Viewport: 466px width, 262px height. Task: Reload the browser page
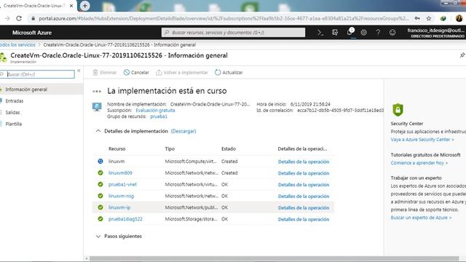pos(19,18)
